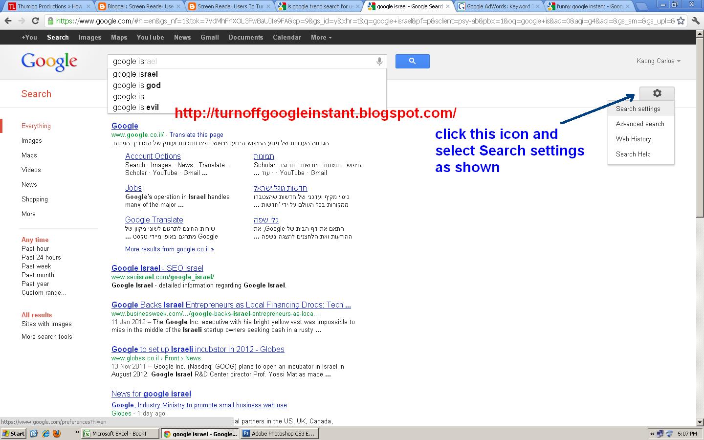
Task: Open the Chrome wrench menu
Action: click(x=695, y=21)
